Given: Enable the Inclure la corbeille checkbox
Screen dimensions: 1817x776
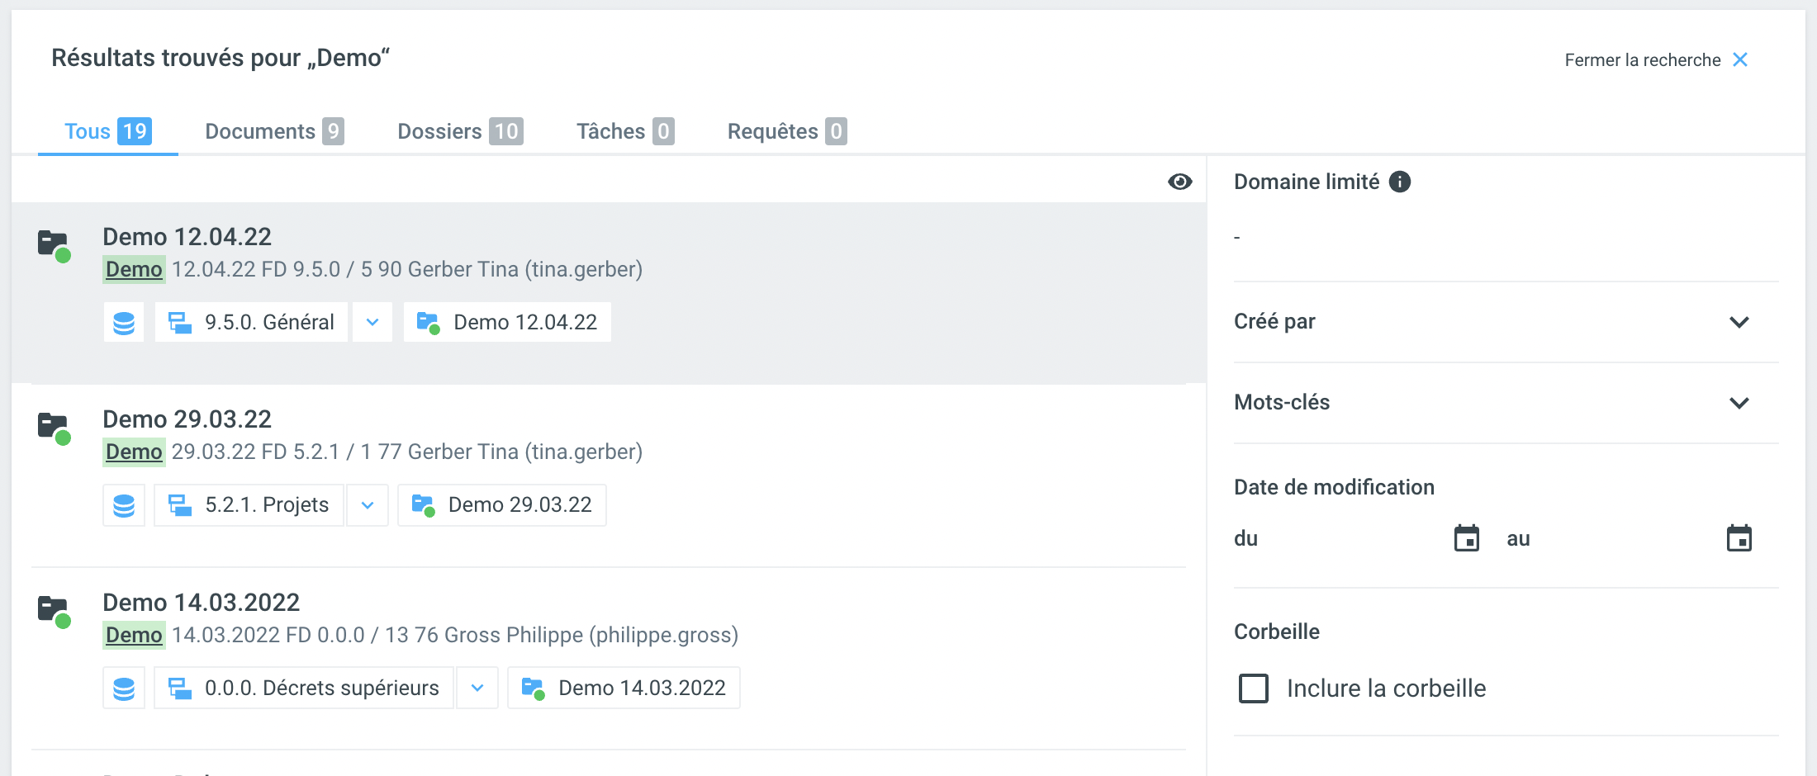Looking at the screenshot, I should coord(1254,688).
